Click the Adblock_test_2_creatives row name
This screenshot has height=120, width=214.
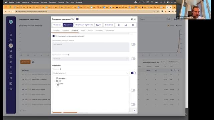click(39, 79)
